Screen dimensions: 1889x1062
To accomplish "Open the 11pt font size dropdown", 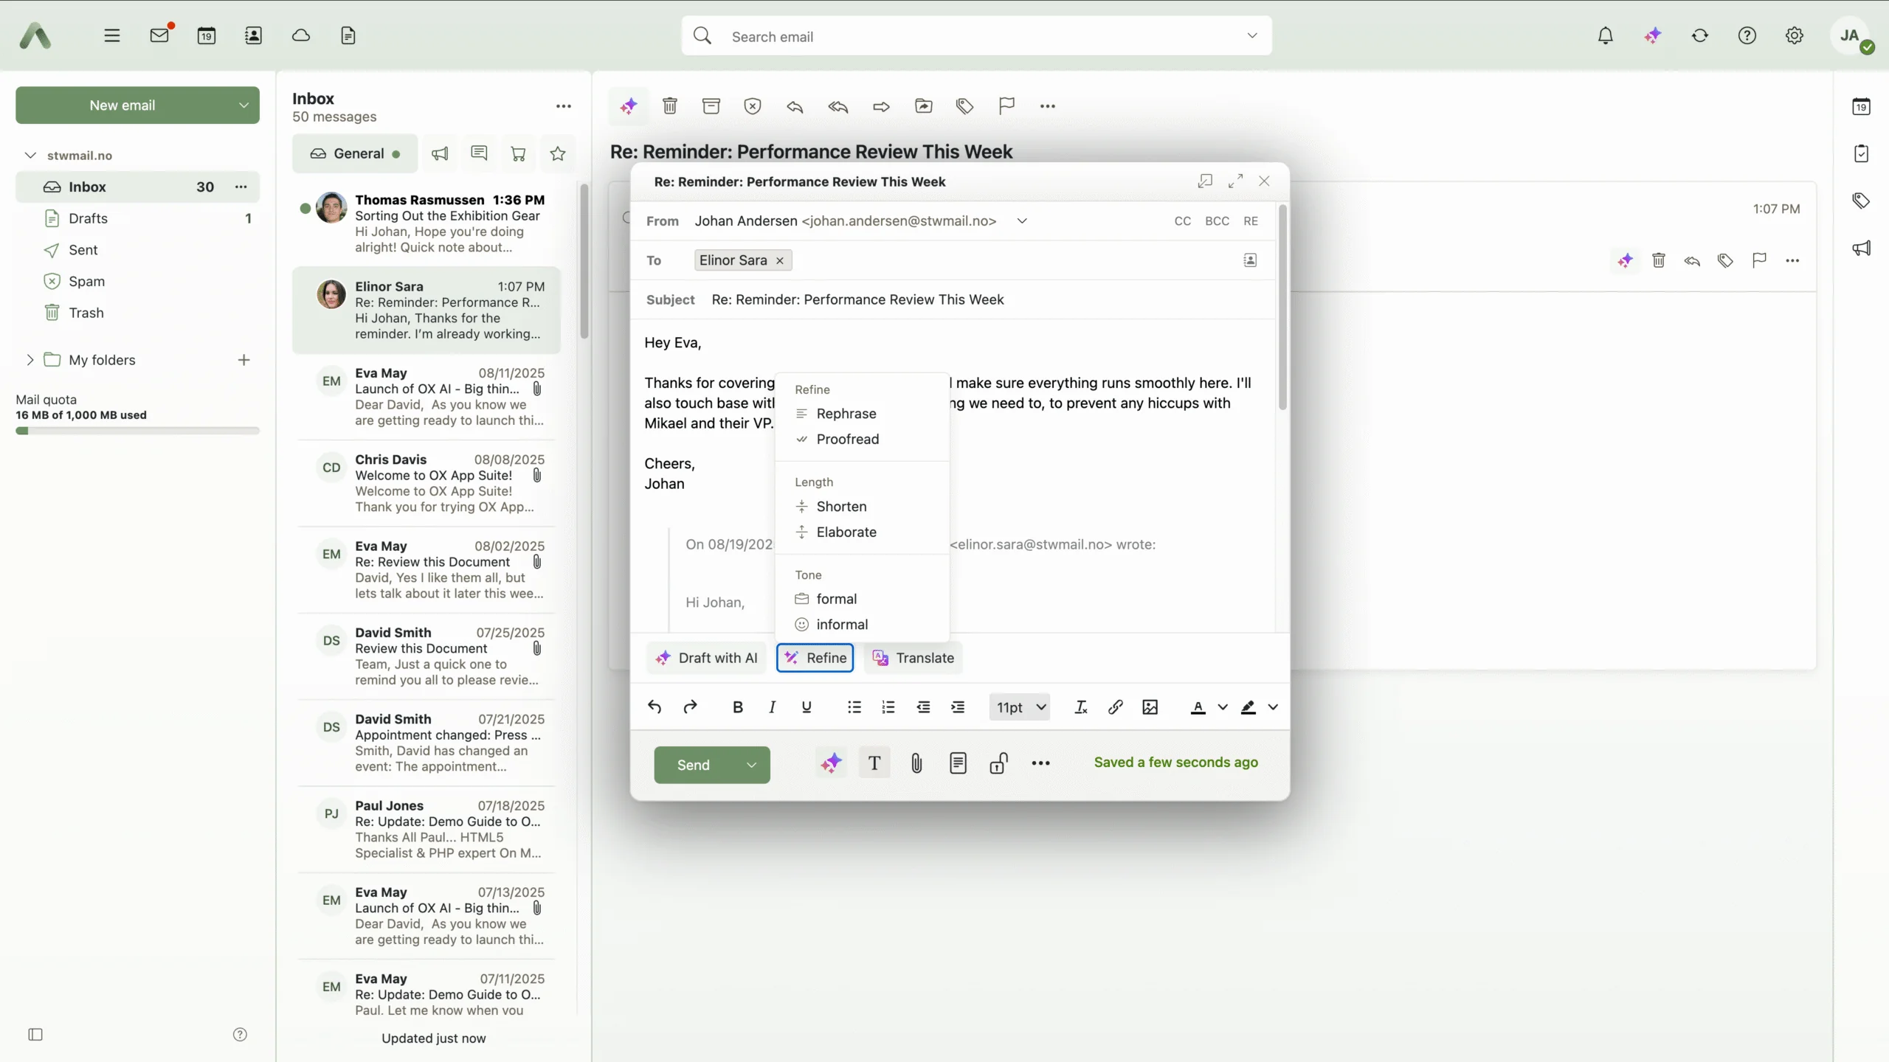I will pos(1021,707).
